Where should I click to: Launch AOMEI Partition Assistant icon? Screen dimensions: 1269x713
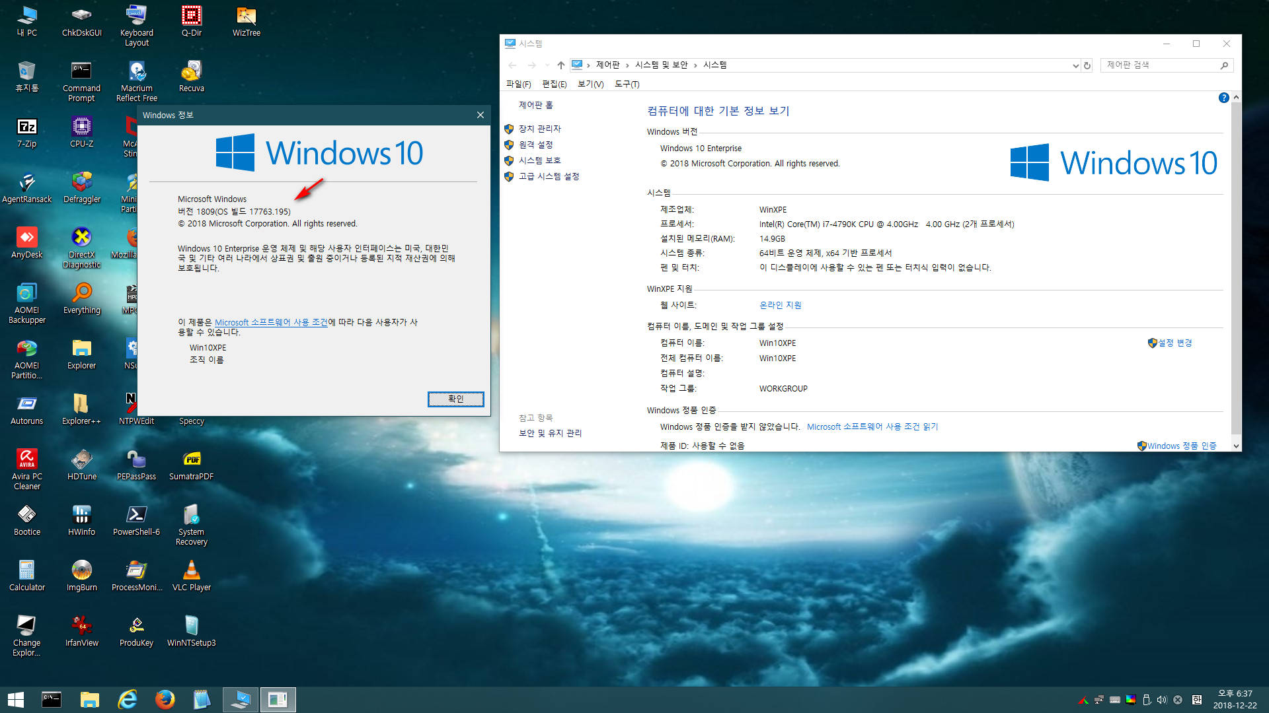click(x=26, y=358)
